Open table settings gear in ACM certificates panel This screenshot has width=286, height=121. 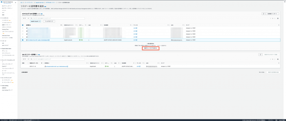click(x=278, y=18)
